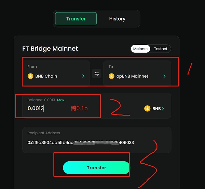Image resolution: width=205 pixels, height=189 pixels.
Task: Expand the To opBNB Mainnet chevron
Action: 164,76
